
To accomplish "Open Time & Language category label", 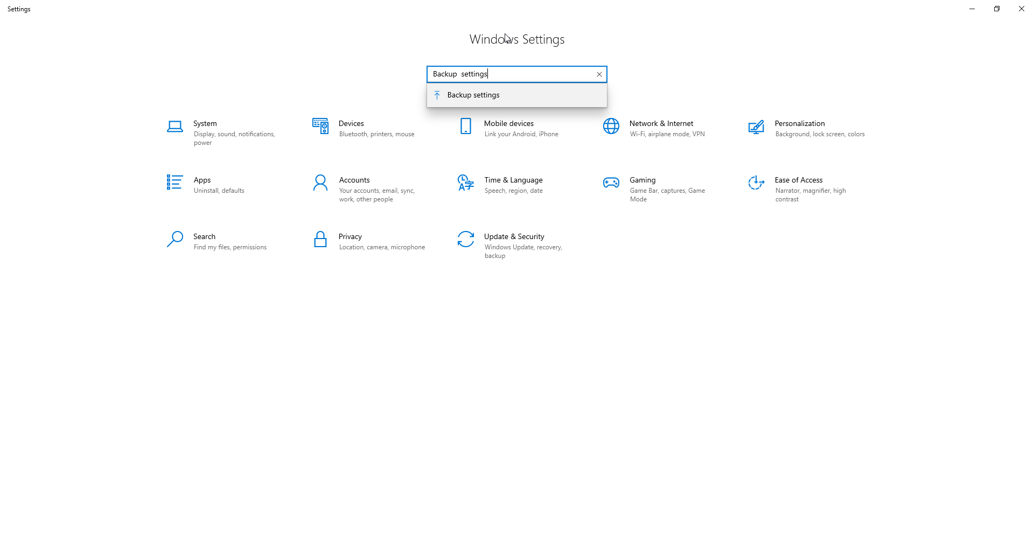I will click(x=513, y=180).
